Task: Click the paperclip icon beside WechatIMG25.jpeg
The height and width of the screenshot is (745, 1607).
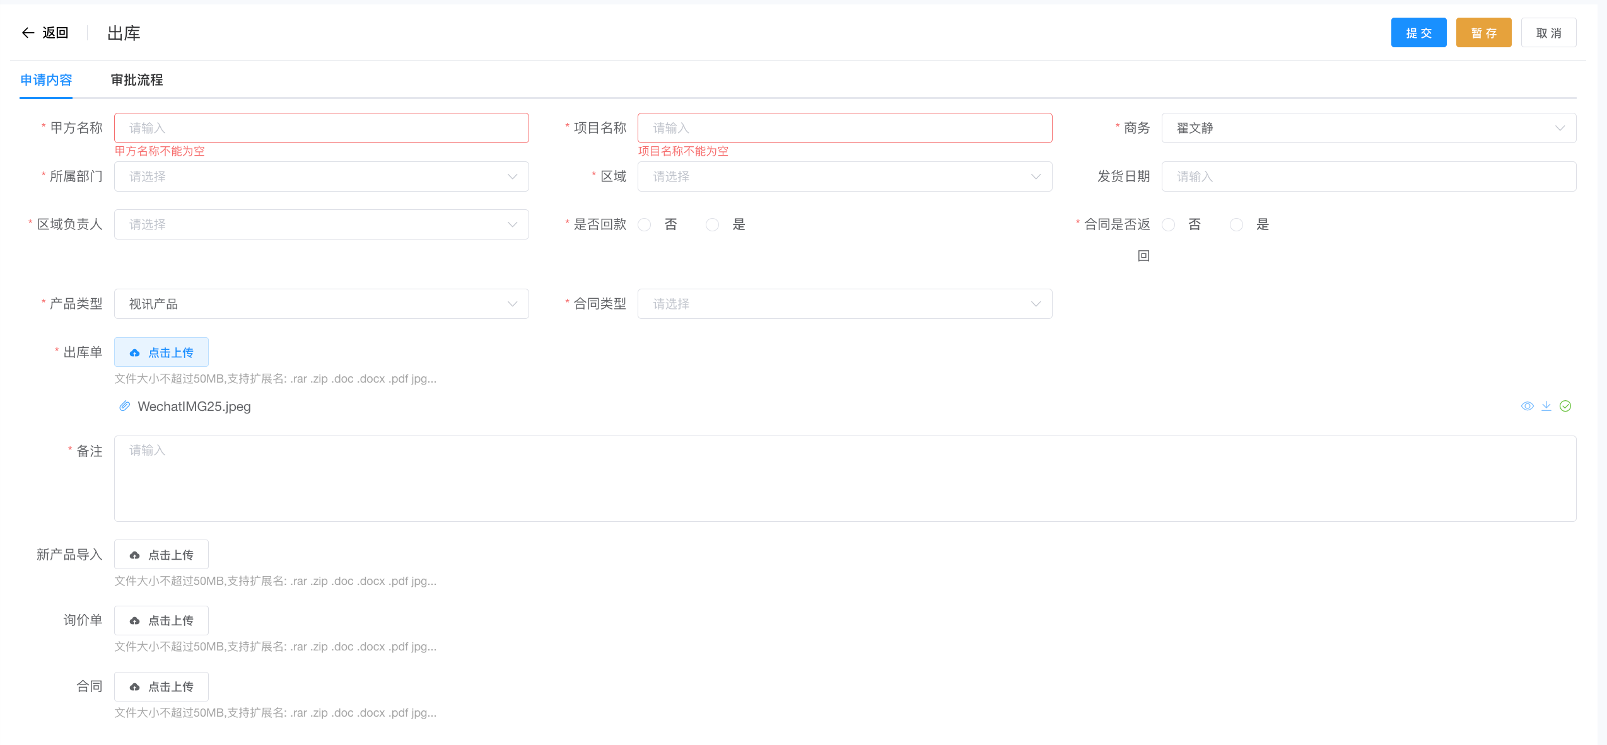Action: [x=125, y=407]
